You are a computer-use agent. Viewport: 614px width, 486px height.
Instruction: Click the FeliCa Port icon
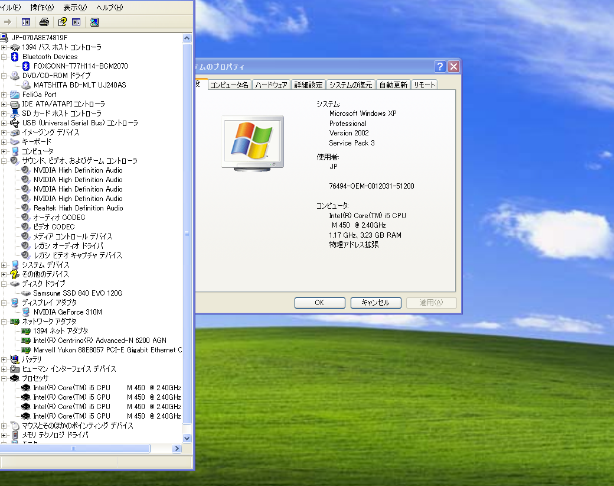tap(15, 95)
